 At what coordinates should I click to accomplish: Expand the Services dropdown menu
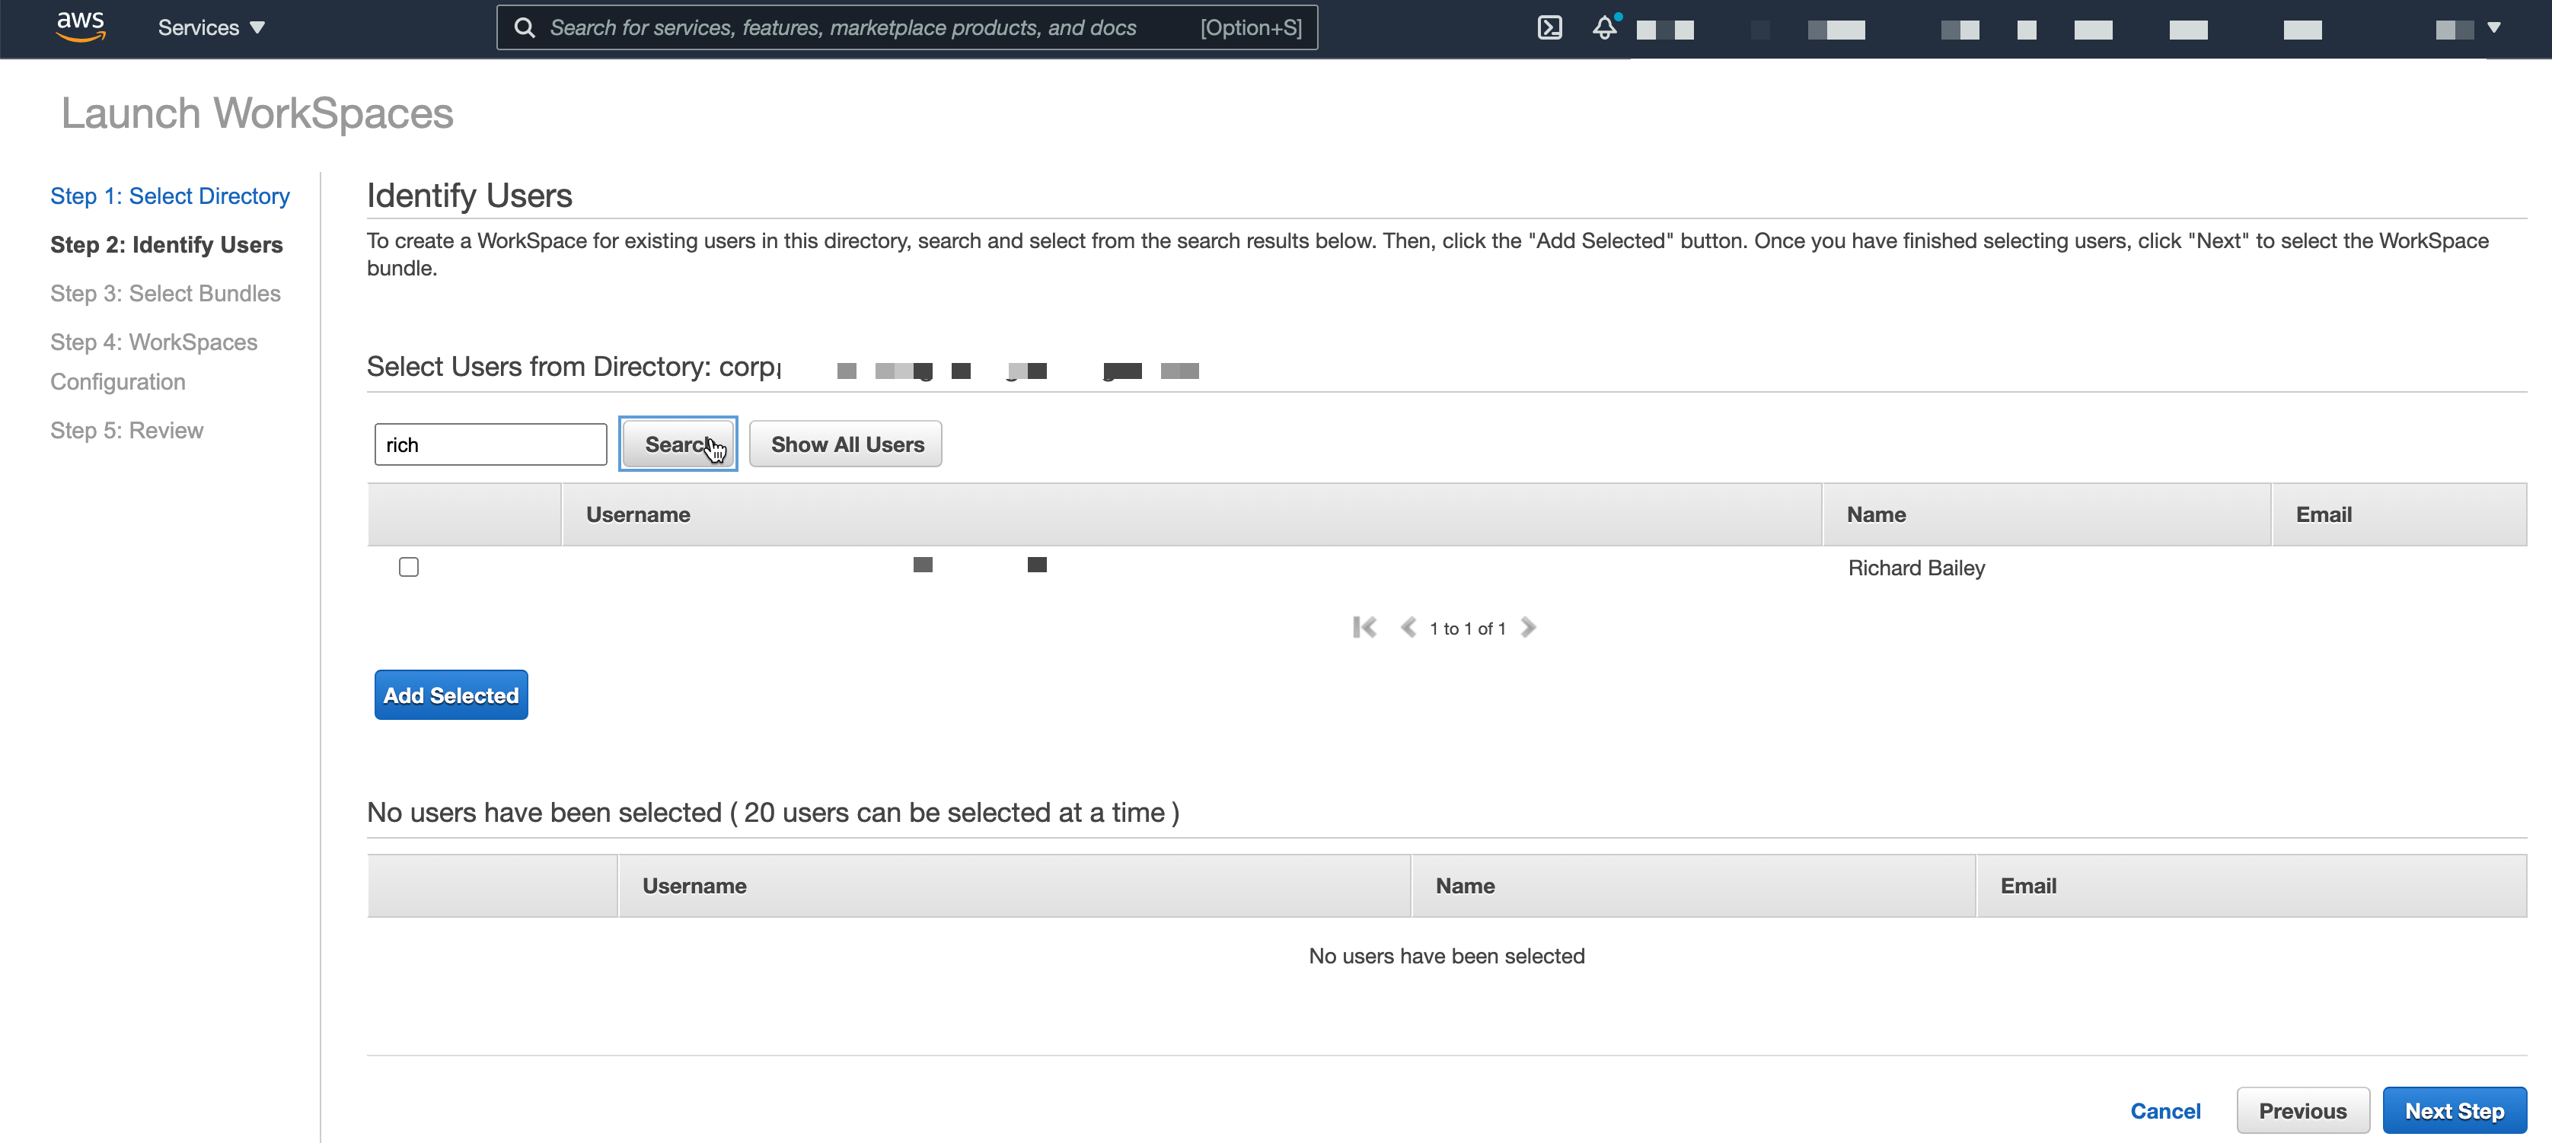coord(211,27)
